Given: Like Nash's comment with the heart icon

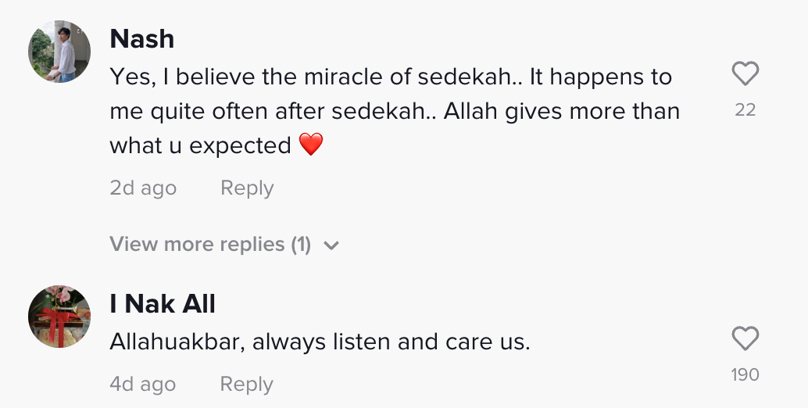Looking at the screenshot, I should 745,74.
